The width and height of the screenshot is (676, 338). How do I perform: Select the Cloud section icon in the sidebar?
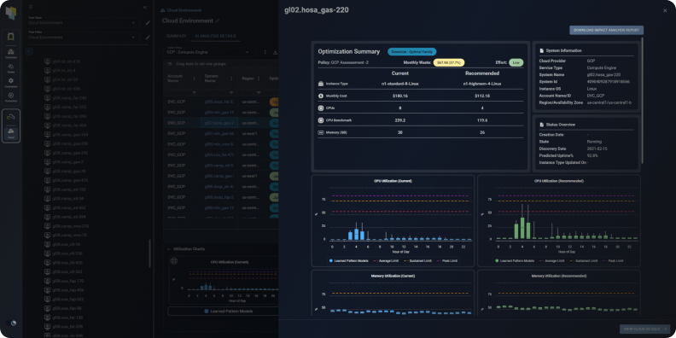pyautogui.click(x=11, y=133)
